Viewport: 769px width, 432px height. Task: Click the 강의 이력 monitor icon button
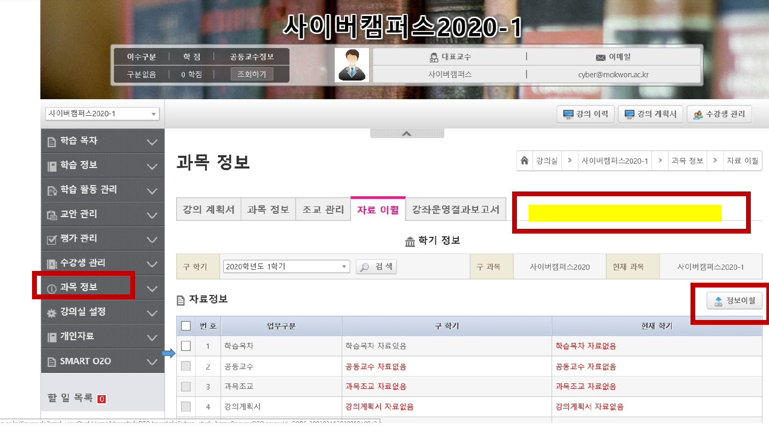pyautogui.click(x=585, y=114)
